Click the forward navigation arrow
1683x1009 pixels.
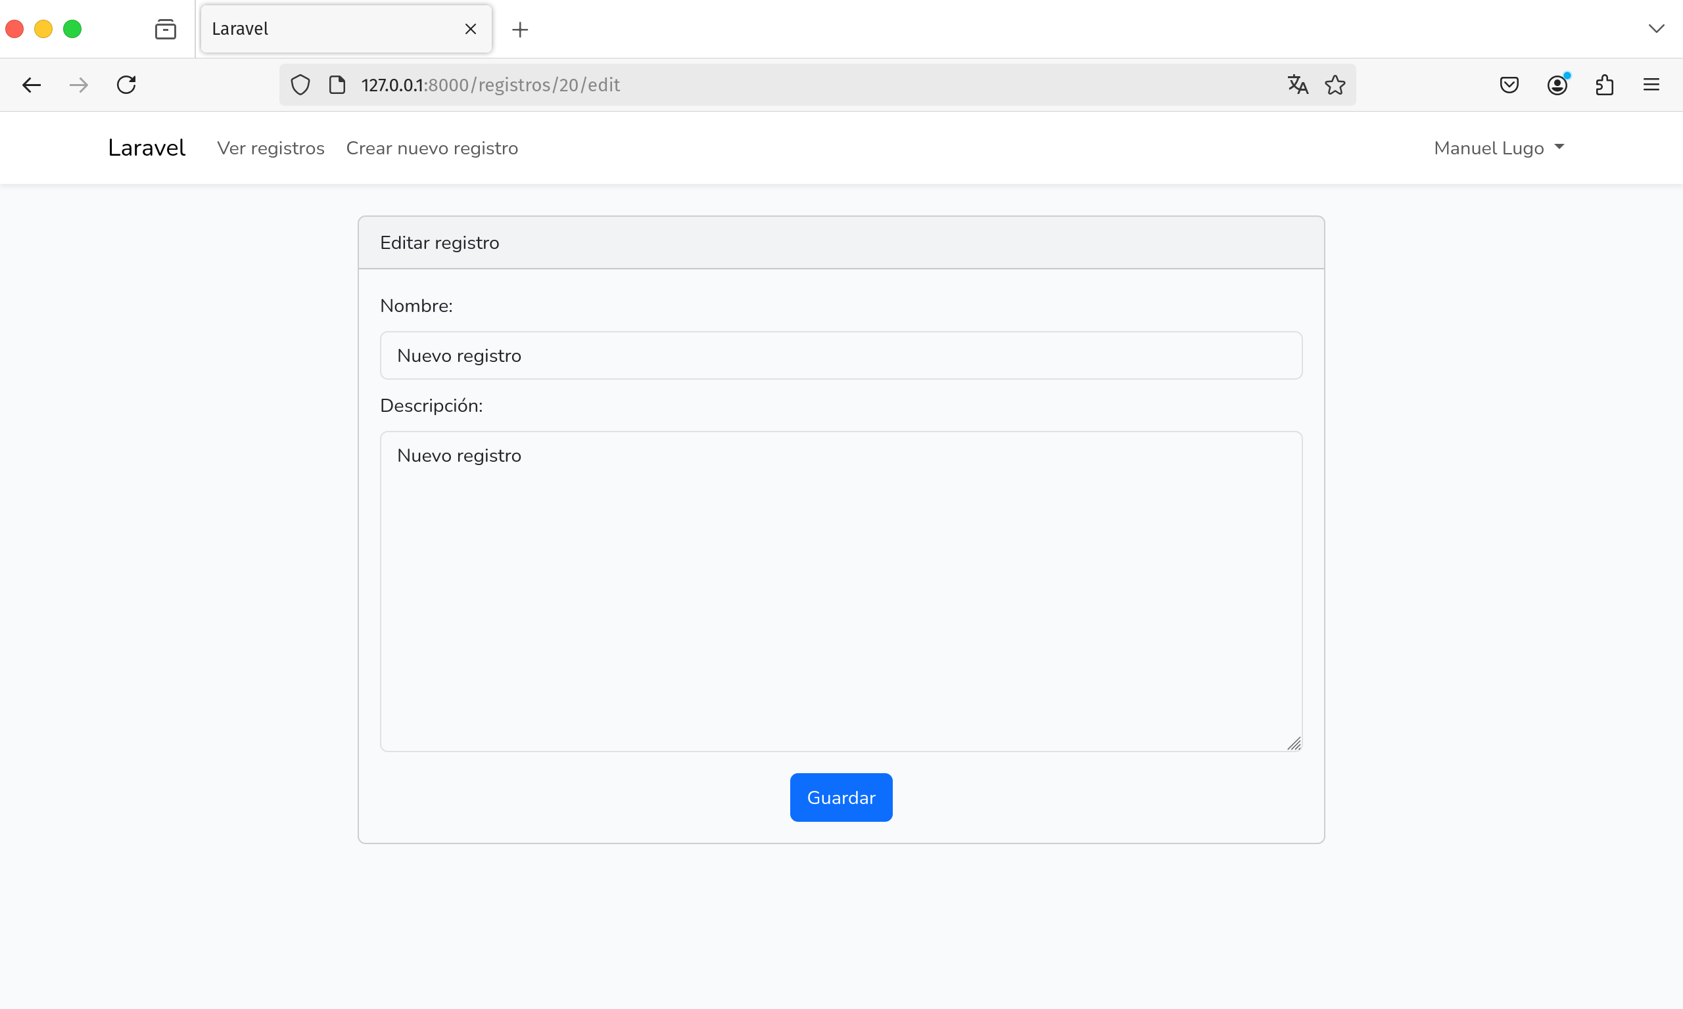[x=79, y=85]
